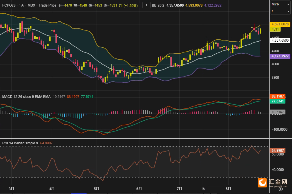This screenshot has height=194, width=292.
Task: Click the 16 date label on time axis
Action: [x=203, y=189]
